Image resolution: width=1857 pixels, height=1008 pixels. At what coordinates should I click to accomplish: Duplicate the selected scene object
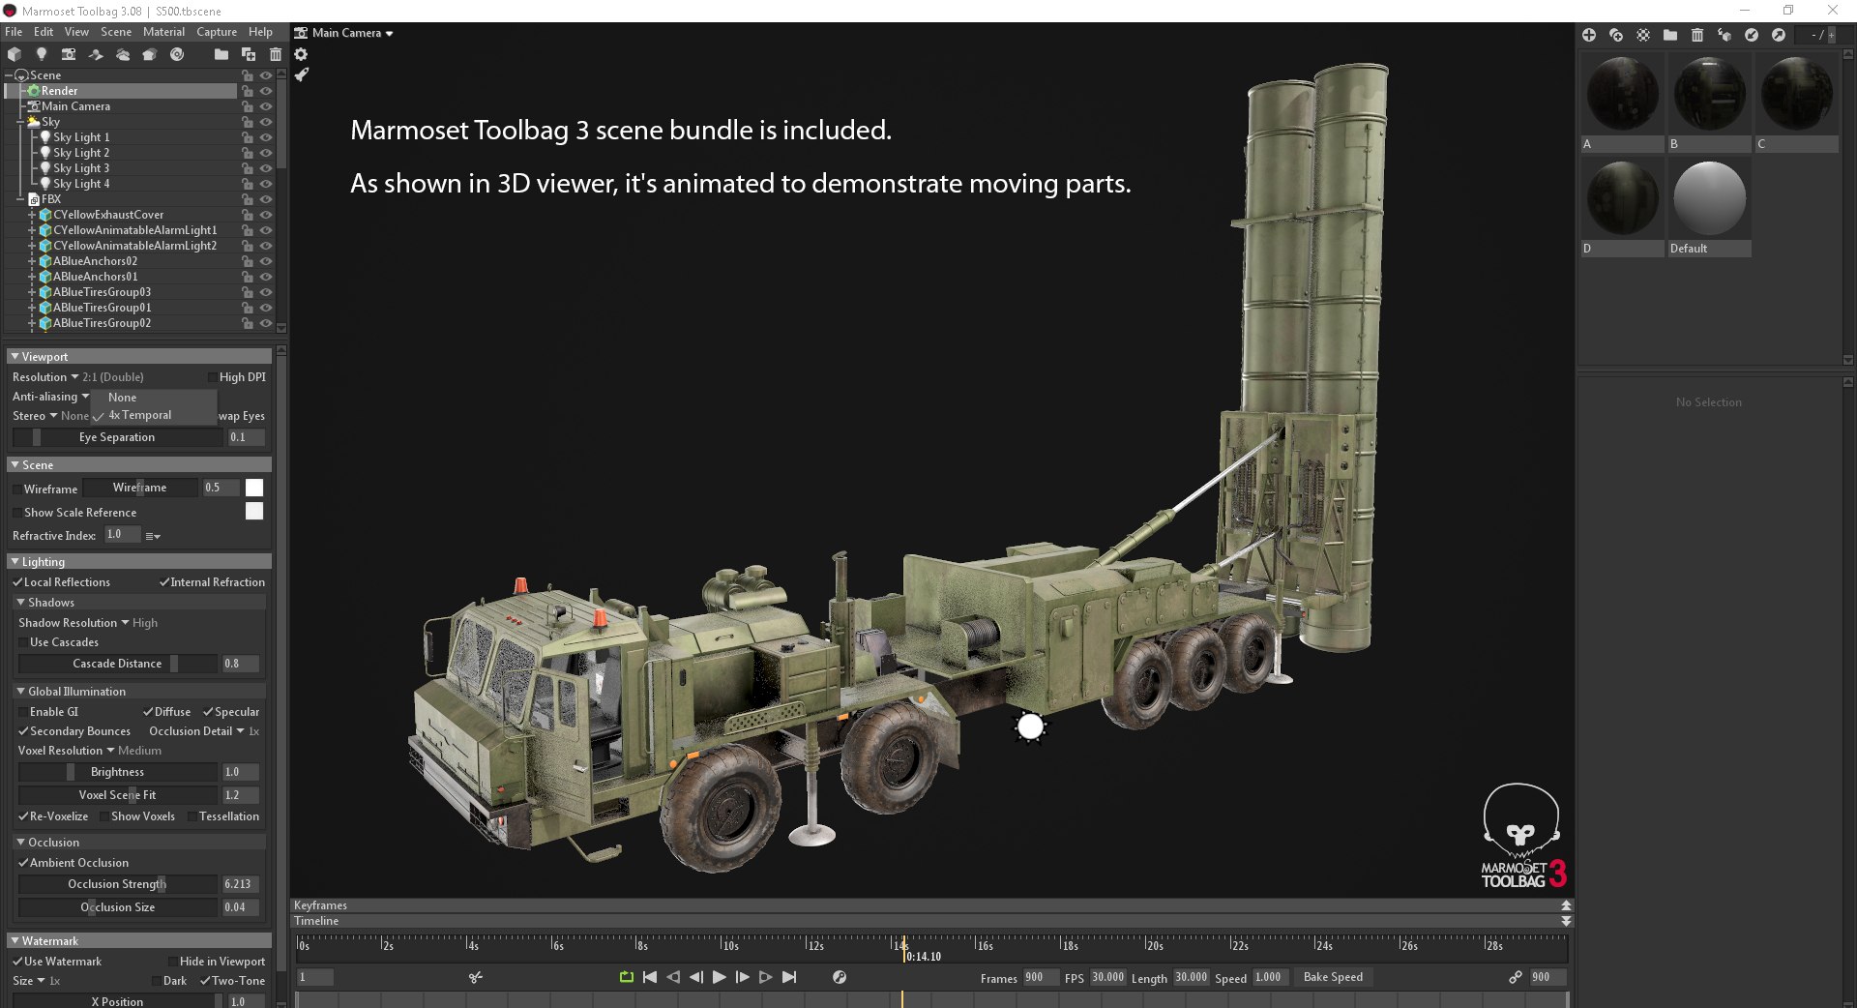[249, 54]
